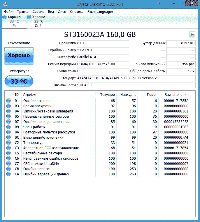The height and width of the screenshot is (222, 200).
Task: Click the blue status orb of C: E: disk
Action: click(x=29, y=17)
